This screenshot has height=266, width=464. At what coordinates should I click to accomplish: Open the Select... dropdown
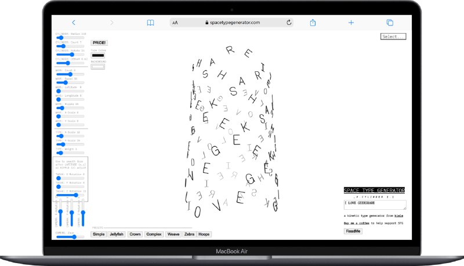pos(393,37)
